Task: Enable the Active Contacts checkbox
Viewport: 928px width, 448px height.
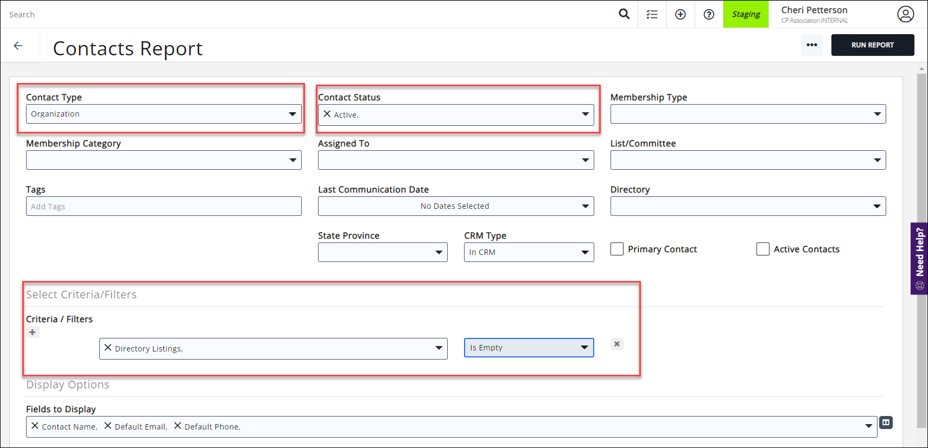Action: (762, 249)
